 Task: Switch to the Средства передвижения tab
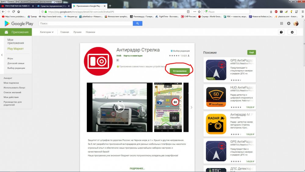53,6
